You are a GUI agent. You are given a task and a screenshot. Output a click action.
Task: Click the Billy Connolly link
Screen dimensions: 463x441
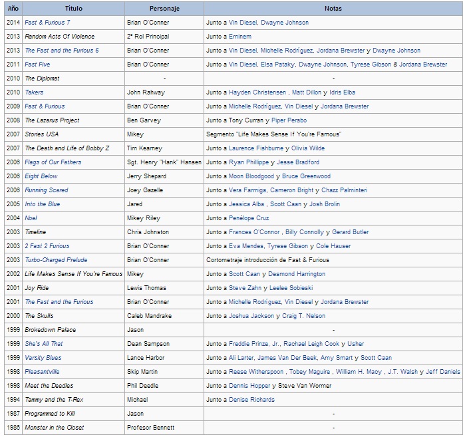point(305,232)
